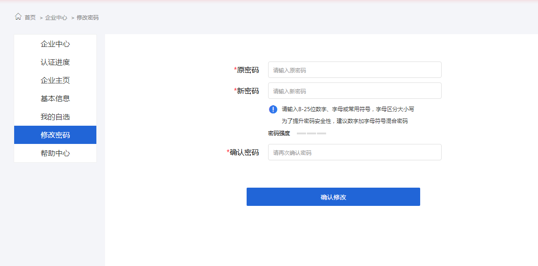The image size is (538, 266).
Task: Focus the 原密码 input field
Action: 354,70
